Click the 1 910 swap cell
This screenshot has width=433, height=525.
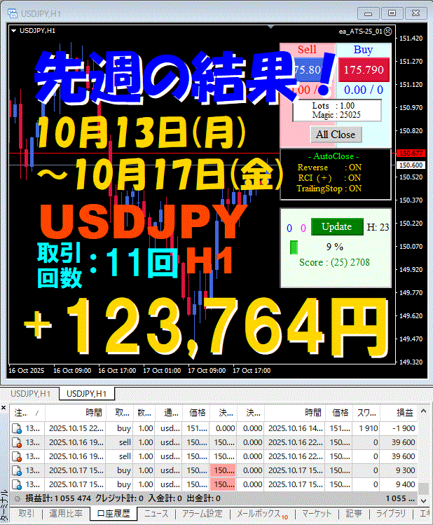366,428
